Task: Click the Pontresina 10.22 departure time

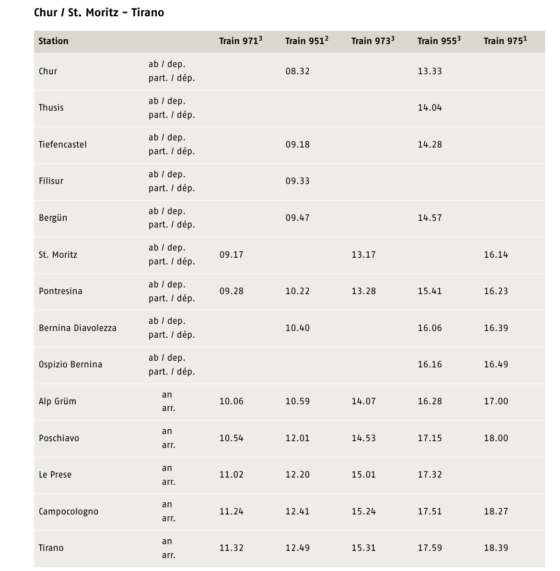Action: tap(297, 291)
